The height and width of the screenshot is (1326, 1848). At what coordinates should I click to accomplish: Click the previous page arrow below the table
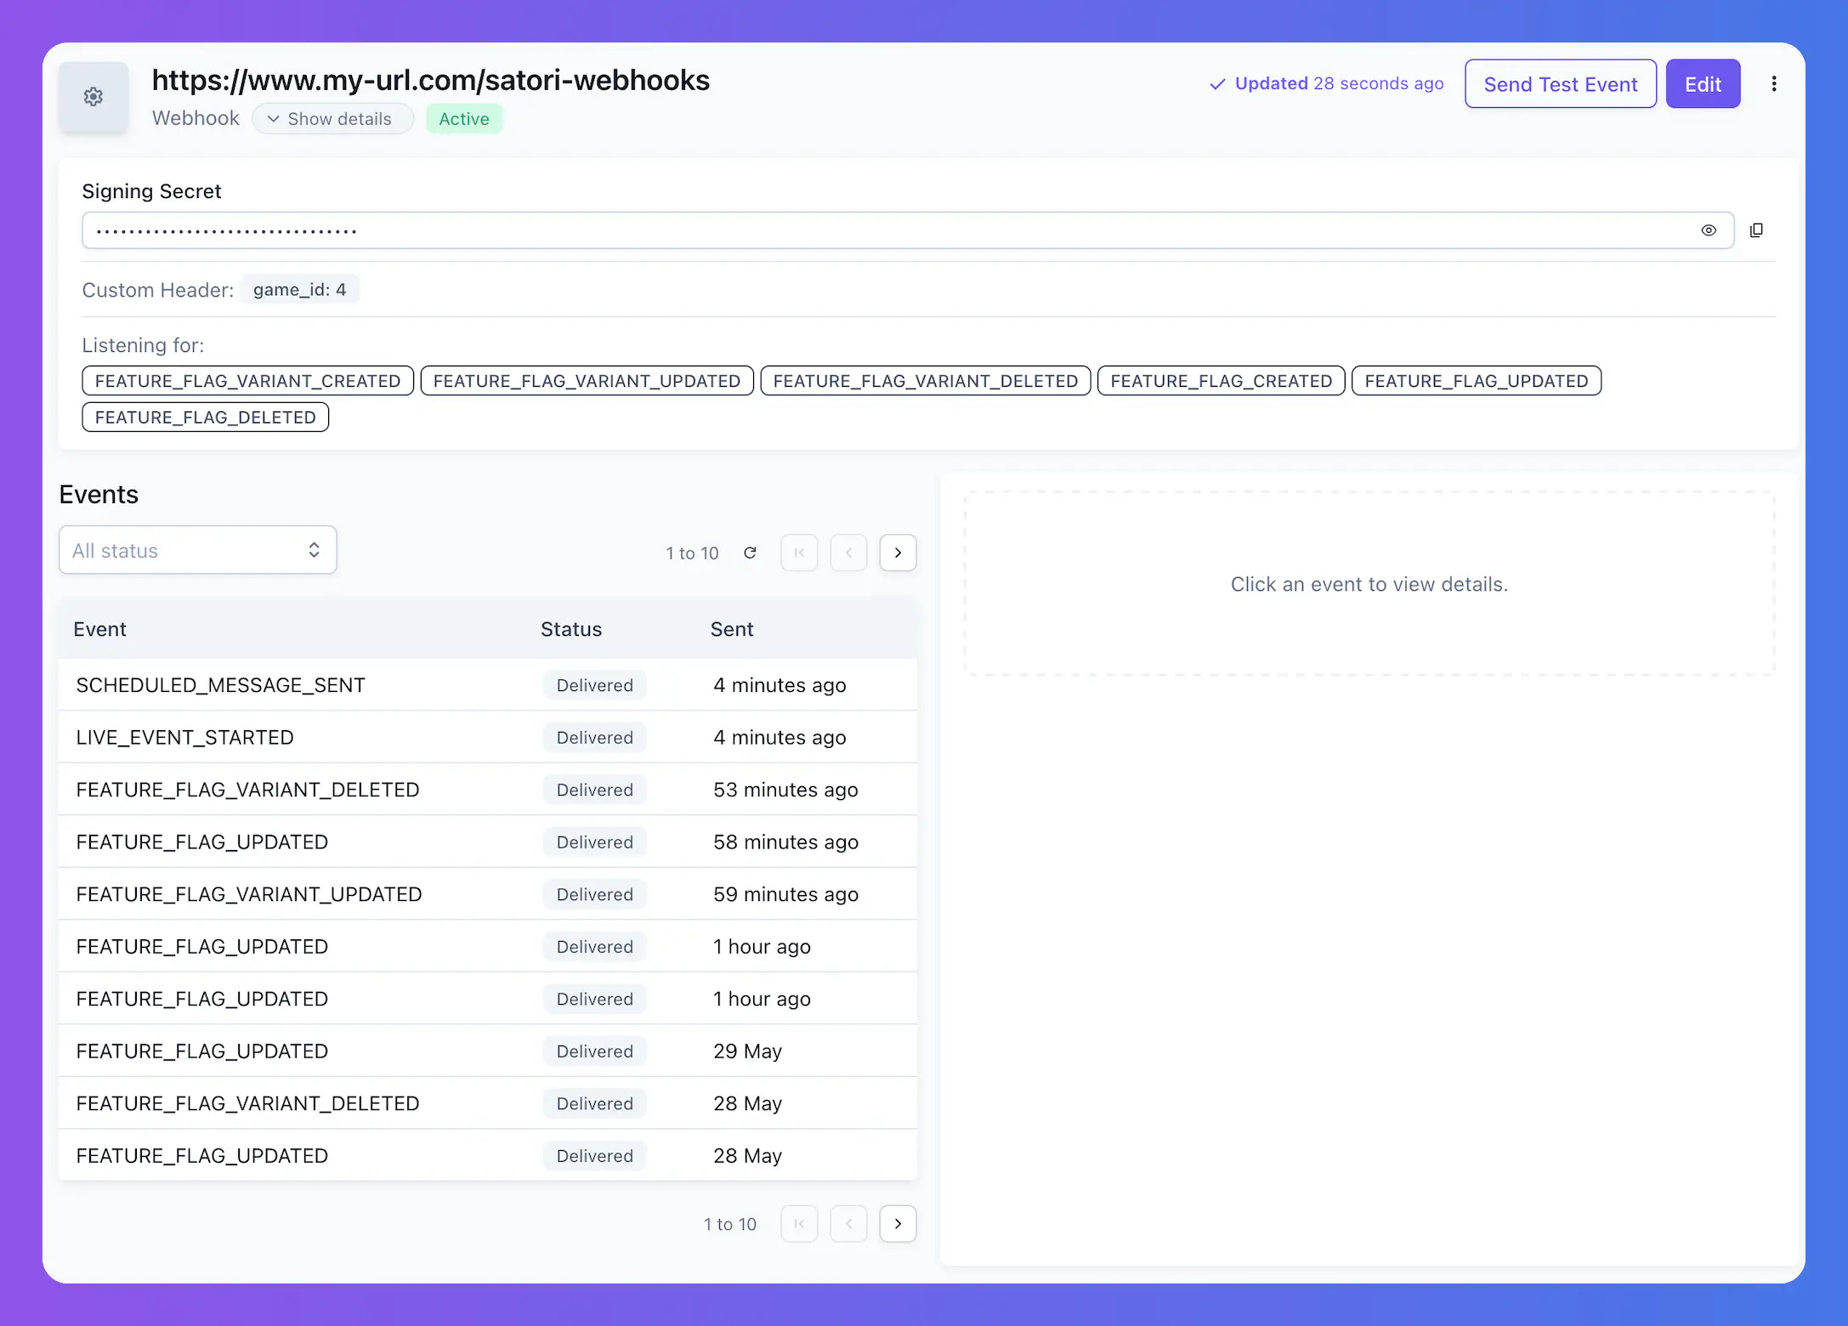[848, 1224]
